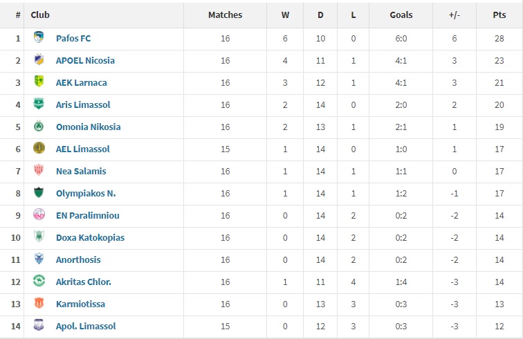The image size is (523, 339).
Task: Click the APOEL Nicosia club crest
Action: click(39, 59)
